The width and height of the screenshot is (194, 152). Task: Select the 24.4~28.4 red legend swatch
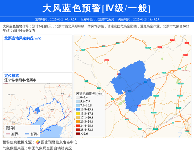point(78,126)
